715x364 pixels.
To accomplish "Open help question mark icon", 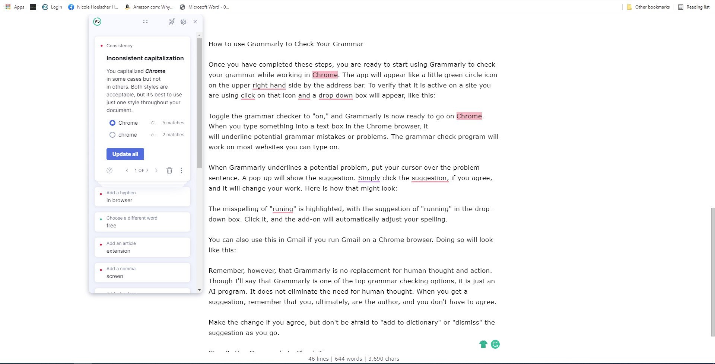I will tap(109, 170).
